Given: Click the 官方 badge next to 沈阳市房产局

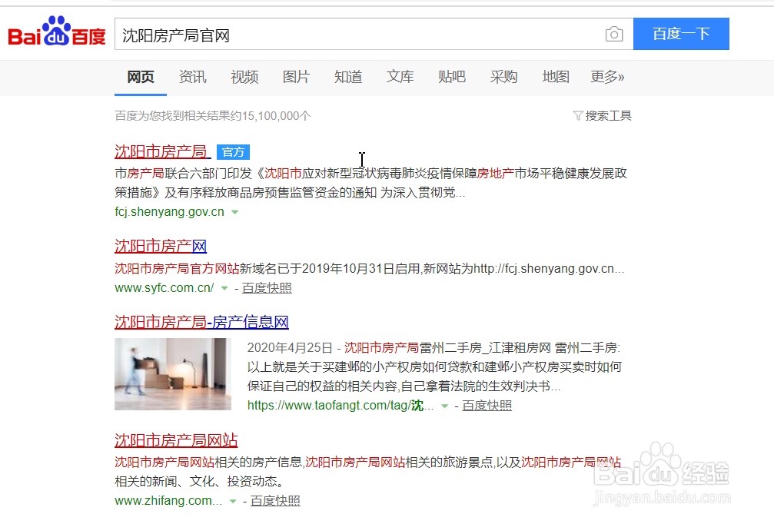Looking at the screenshot, I should (233, 152).
